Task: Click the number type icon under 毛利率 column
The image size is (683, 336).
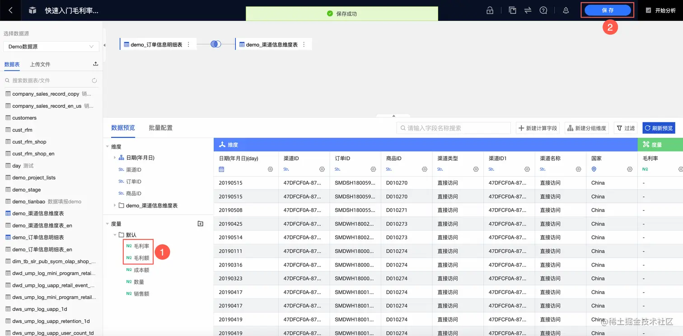Action: point(645,169)
